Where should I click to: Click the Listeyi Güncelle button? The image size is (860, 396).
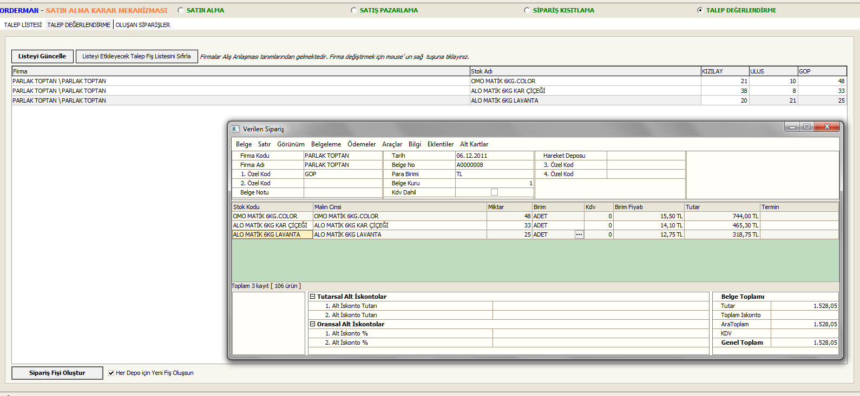42,56
